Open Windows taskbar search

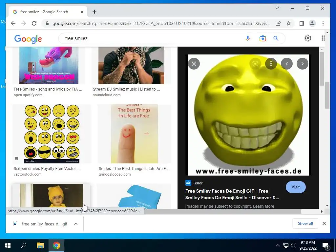tap(24, 245)
